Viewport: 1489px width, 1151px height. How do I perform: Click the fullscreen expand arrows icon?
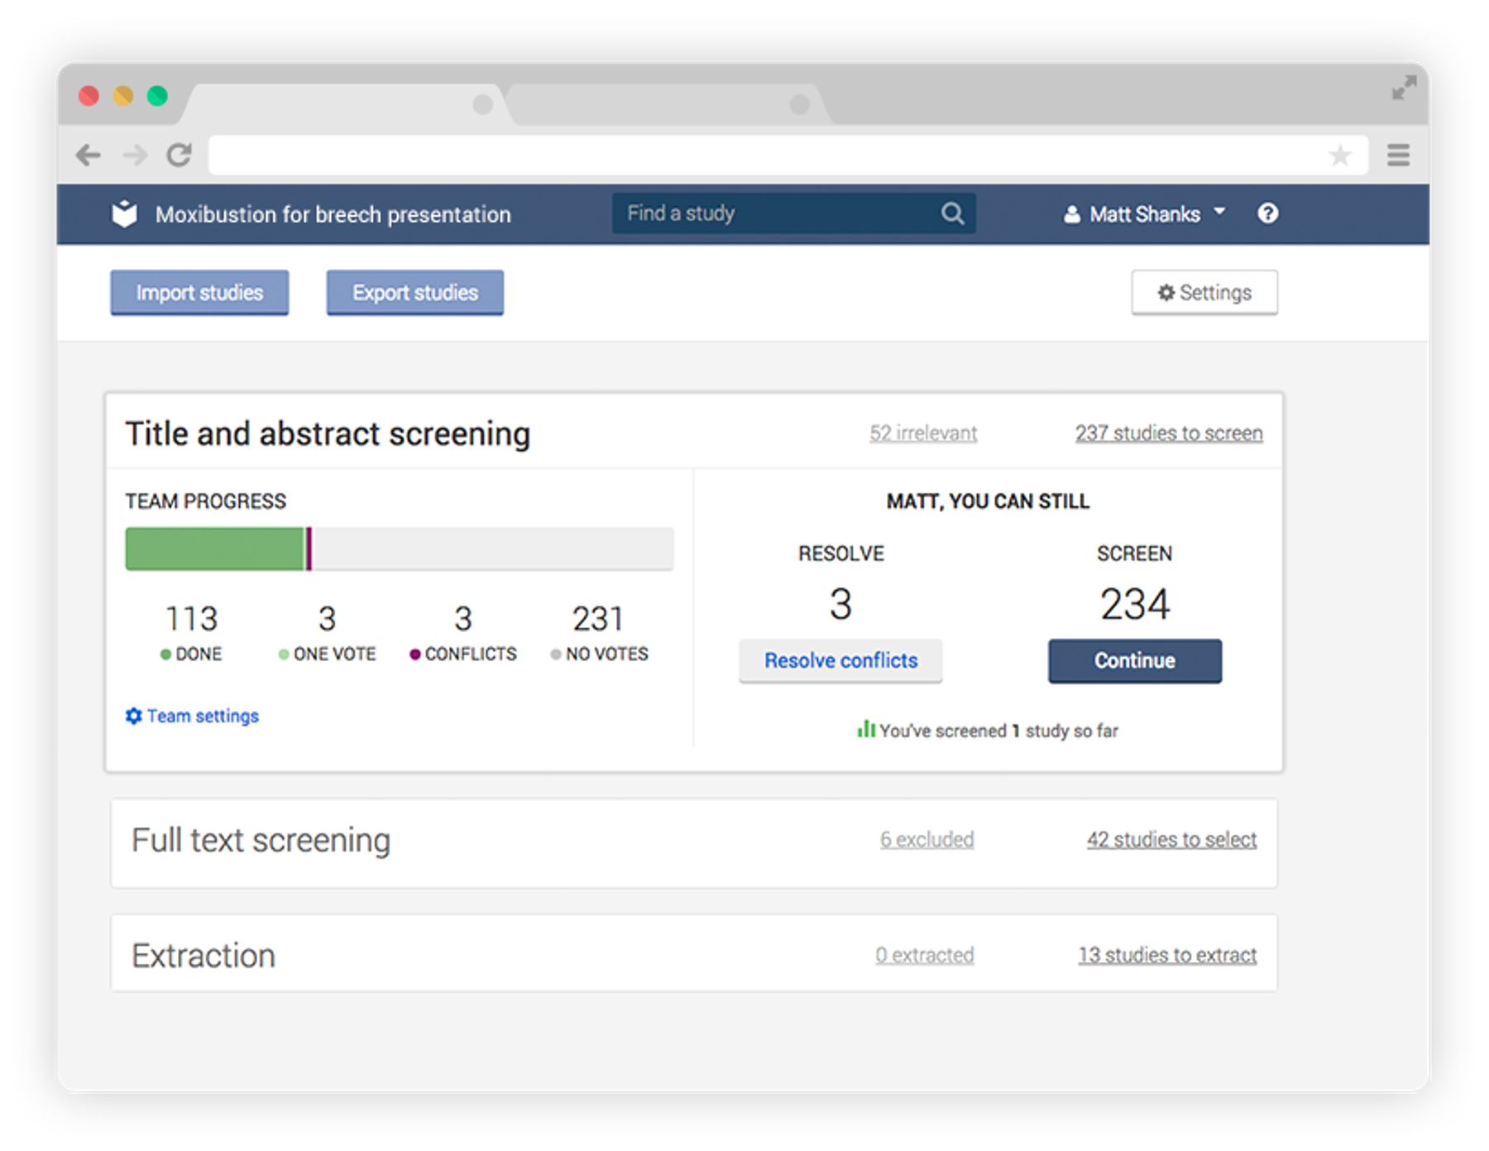(1404, 88)
